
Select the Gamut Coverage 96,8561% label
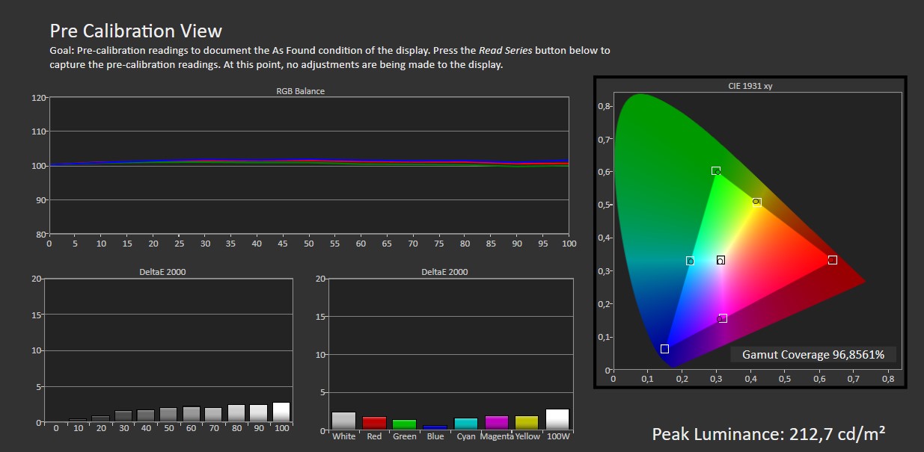[x=813, y=355]
